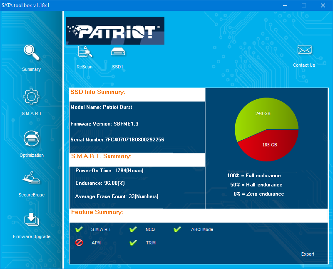
Task: Click the S.M.A.R.T. Summary: heading
Action: (x=101, y=156)
